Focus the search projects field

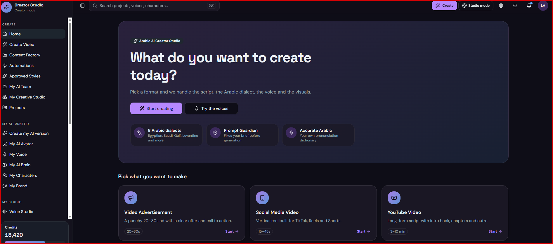coord(154,6)
